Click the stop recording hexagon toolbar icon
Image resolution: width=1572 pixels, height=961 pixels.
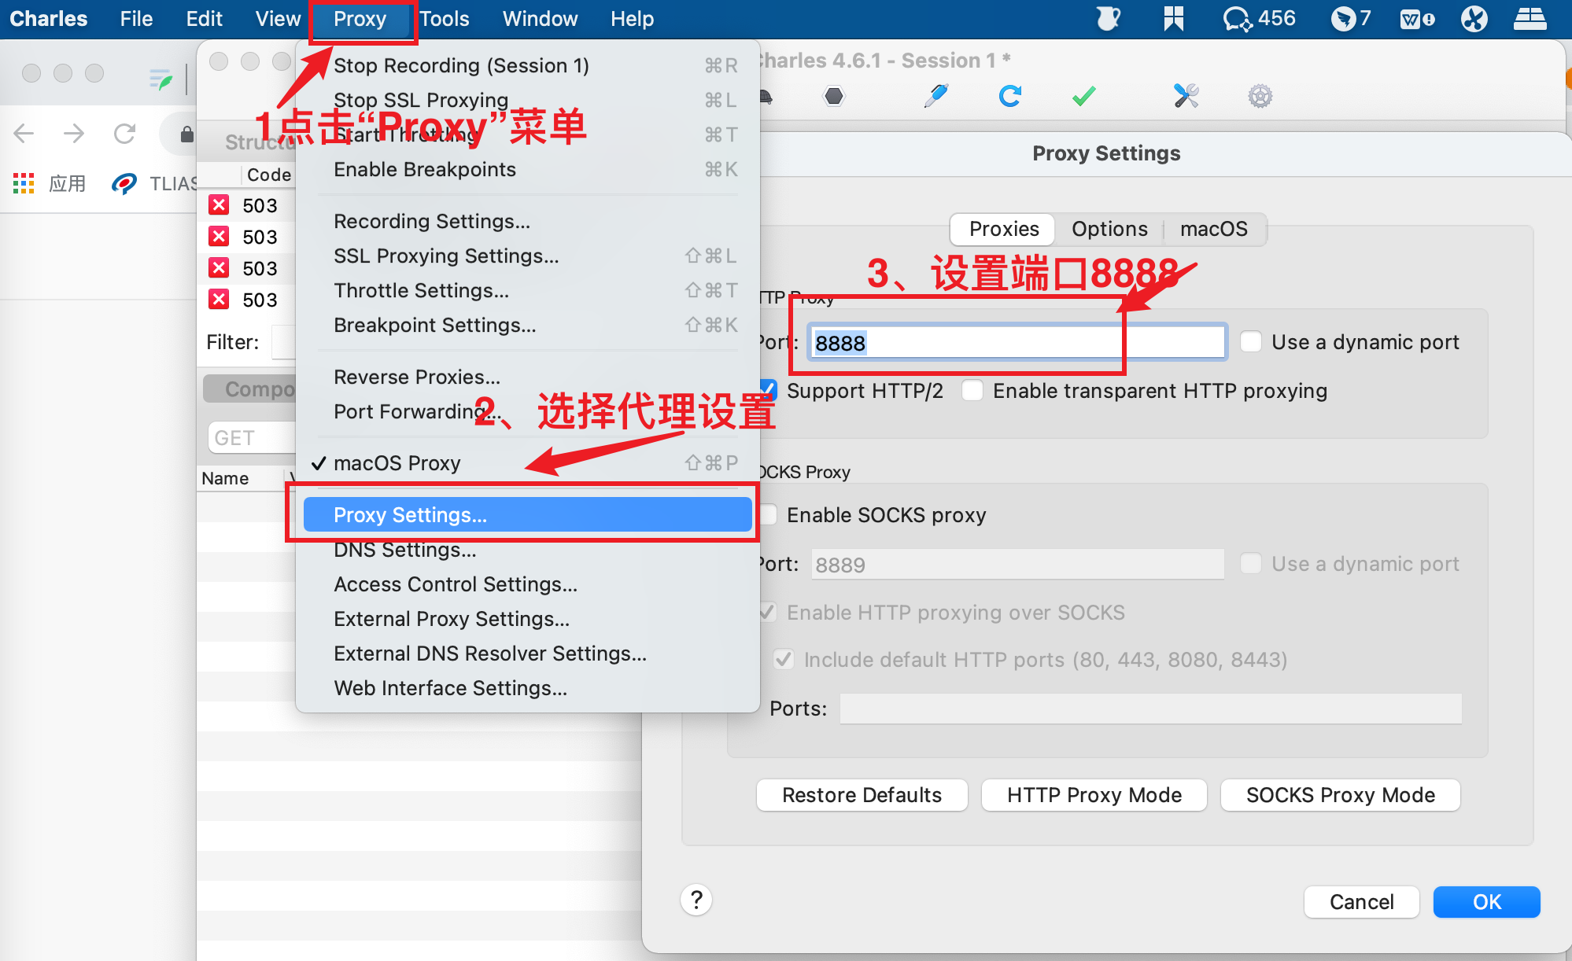click(834, 97)
